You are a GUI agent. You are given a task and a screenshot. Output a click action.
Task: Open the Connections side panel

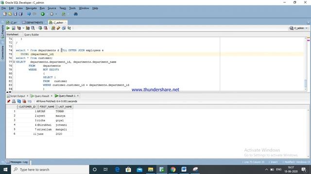2,53
